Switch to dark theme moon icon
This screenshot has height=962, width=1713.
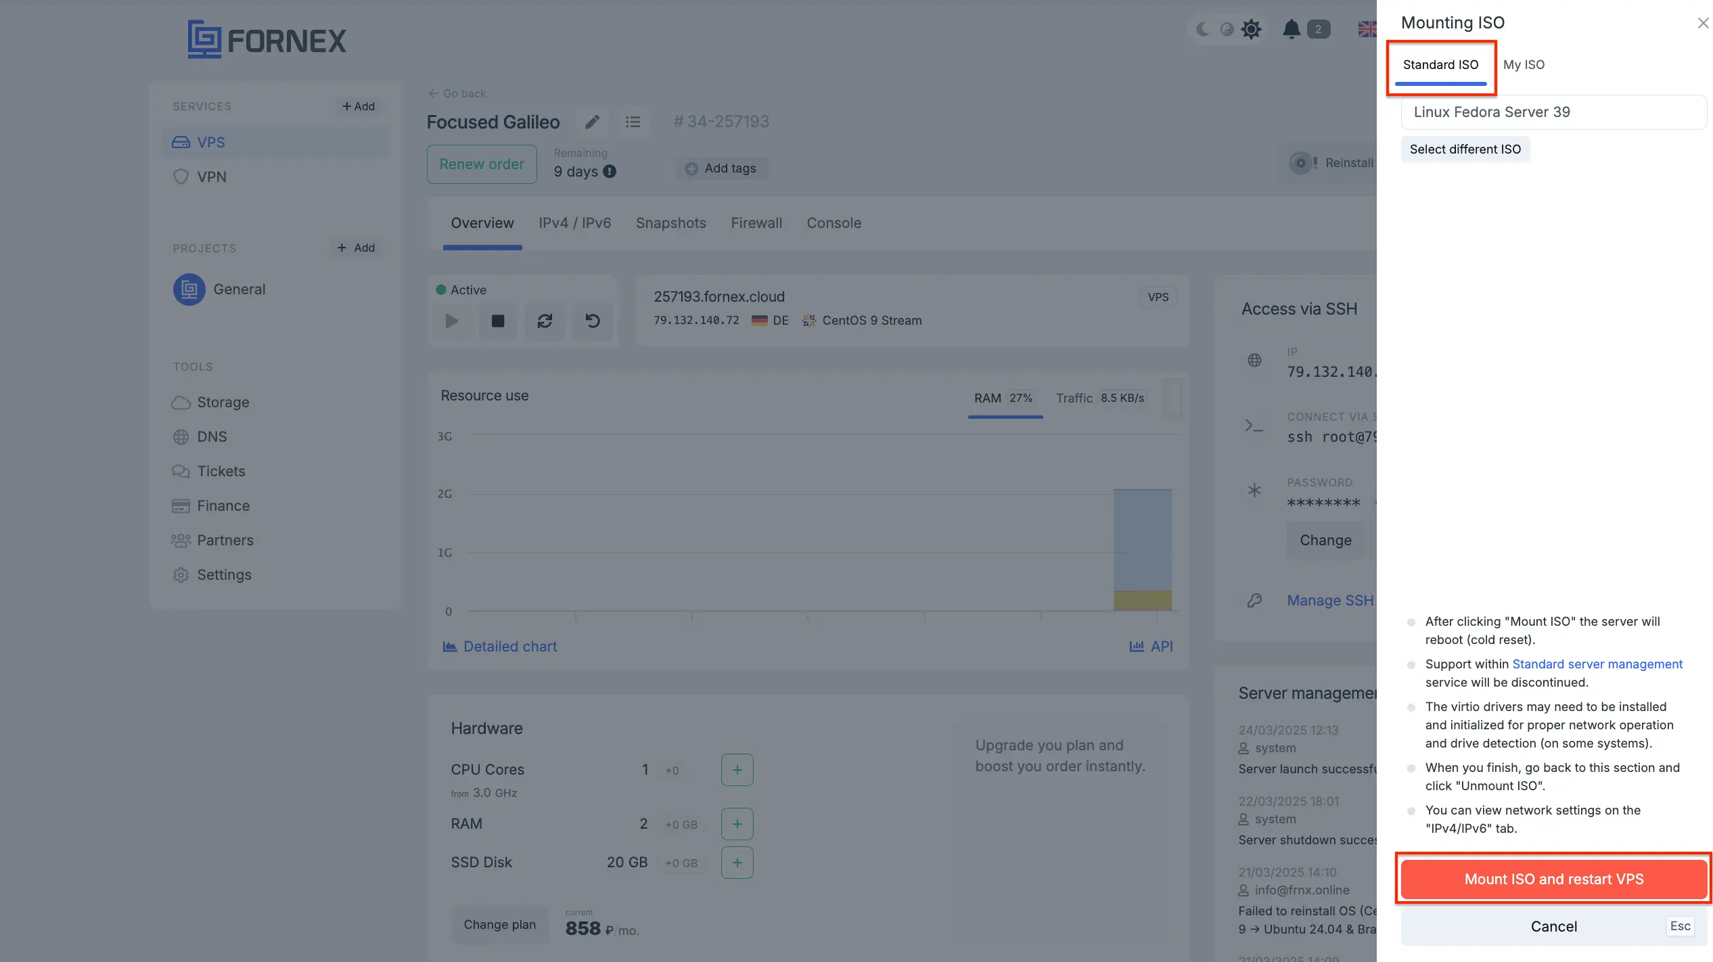point(1202,29)
